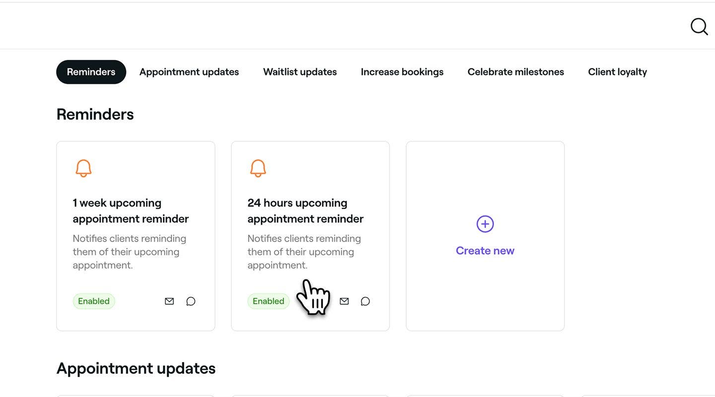
Task: Open 24 hours upcoming appointment reminder title
Action: [305, 211]
